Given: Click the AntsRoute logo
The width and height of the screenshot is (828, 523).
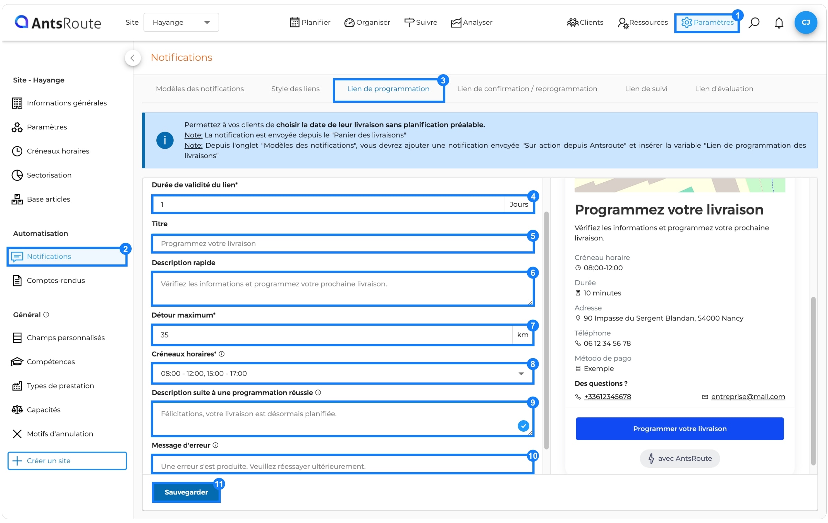Looking at the screenshot, I should (x=58, y=23).
